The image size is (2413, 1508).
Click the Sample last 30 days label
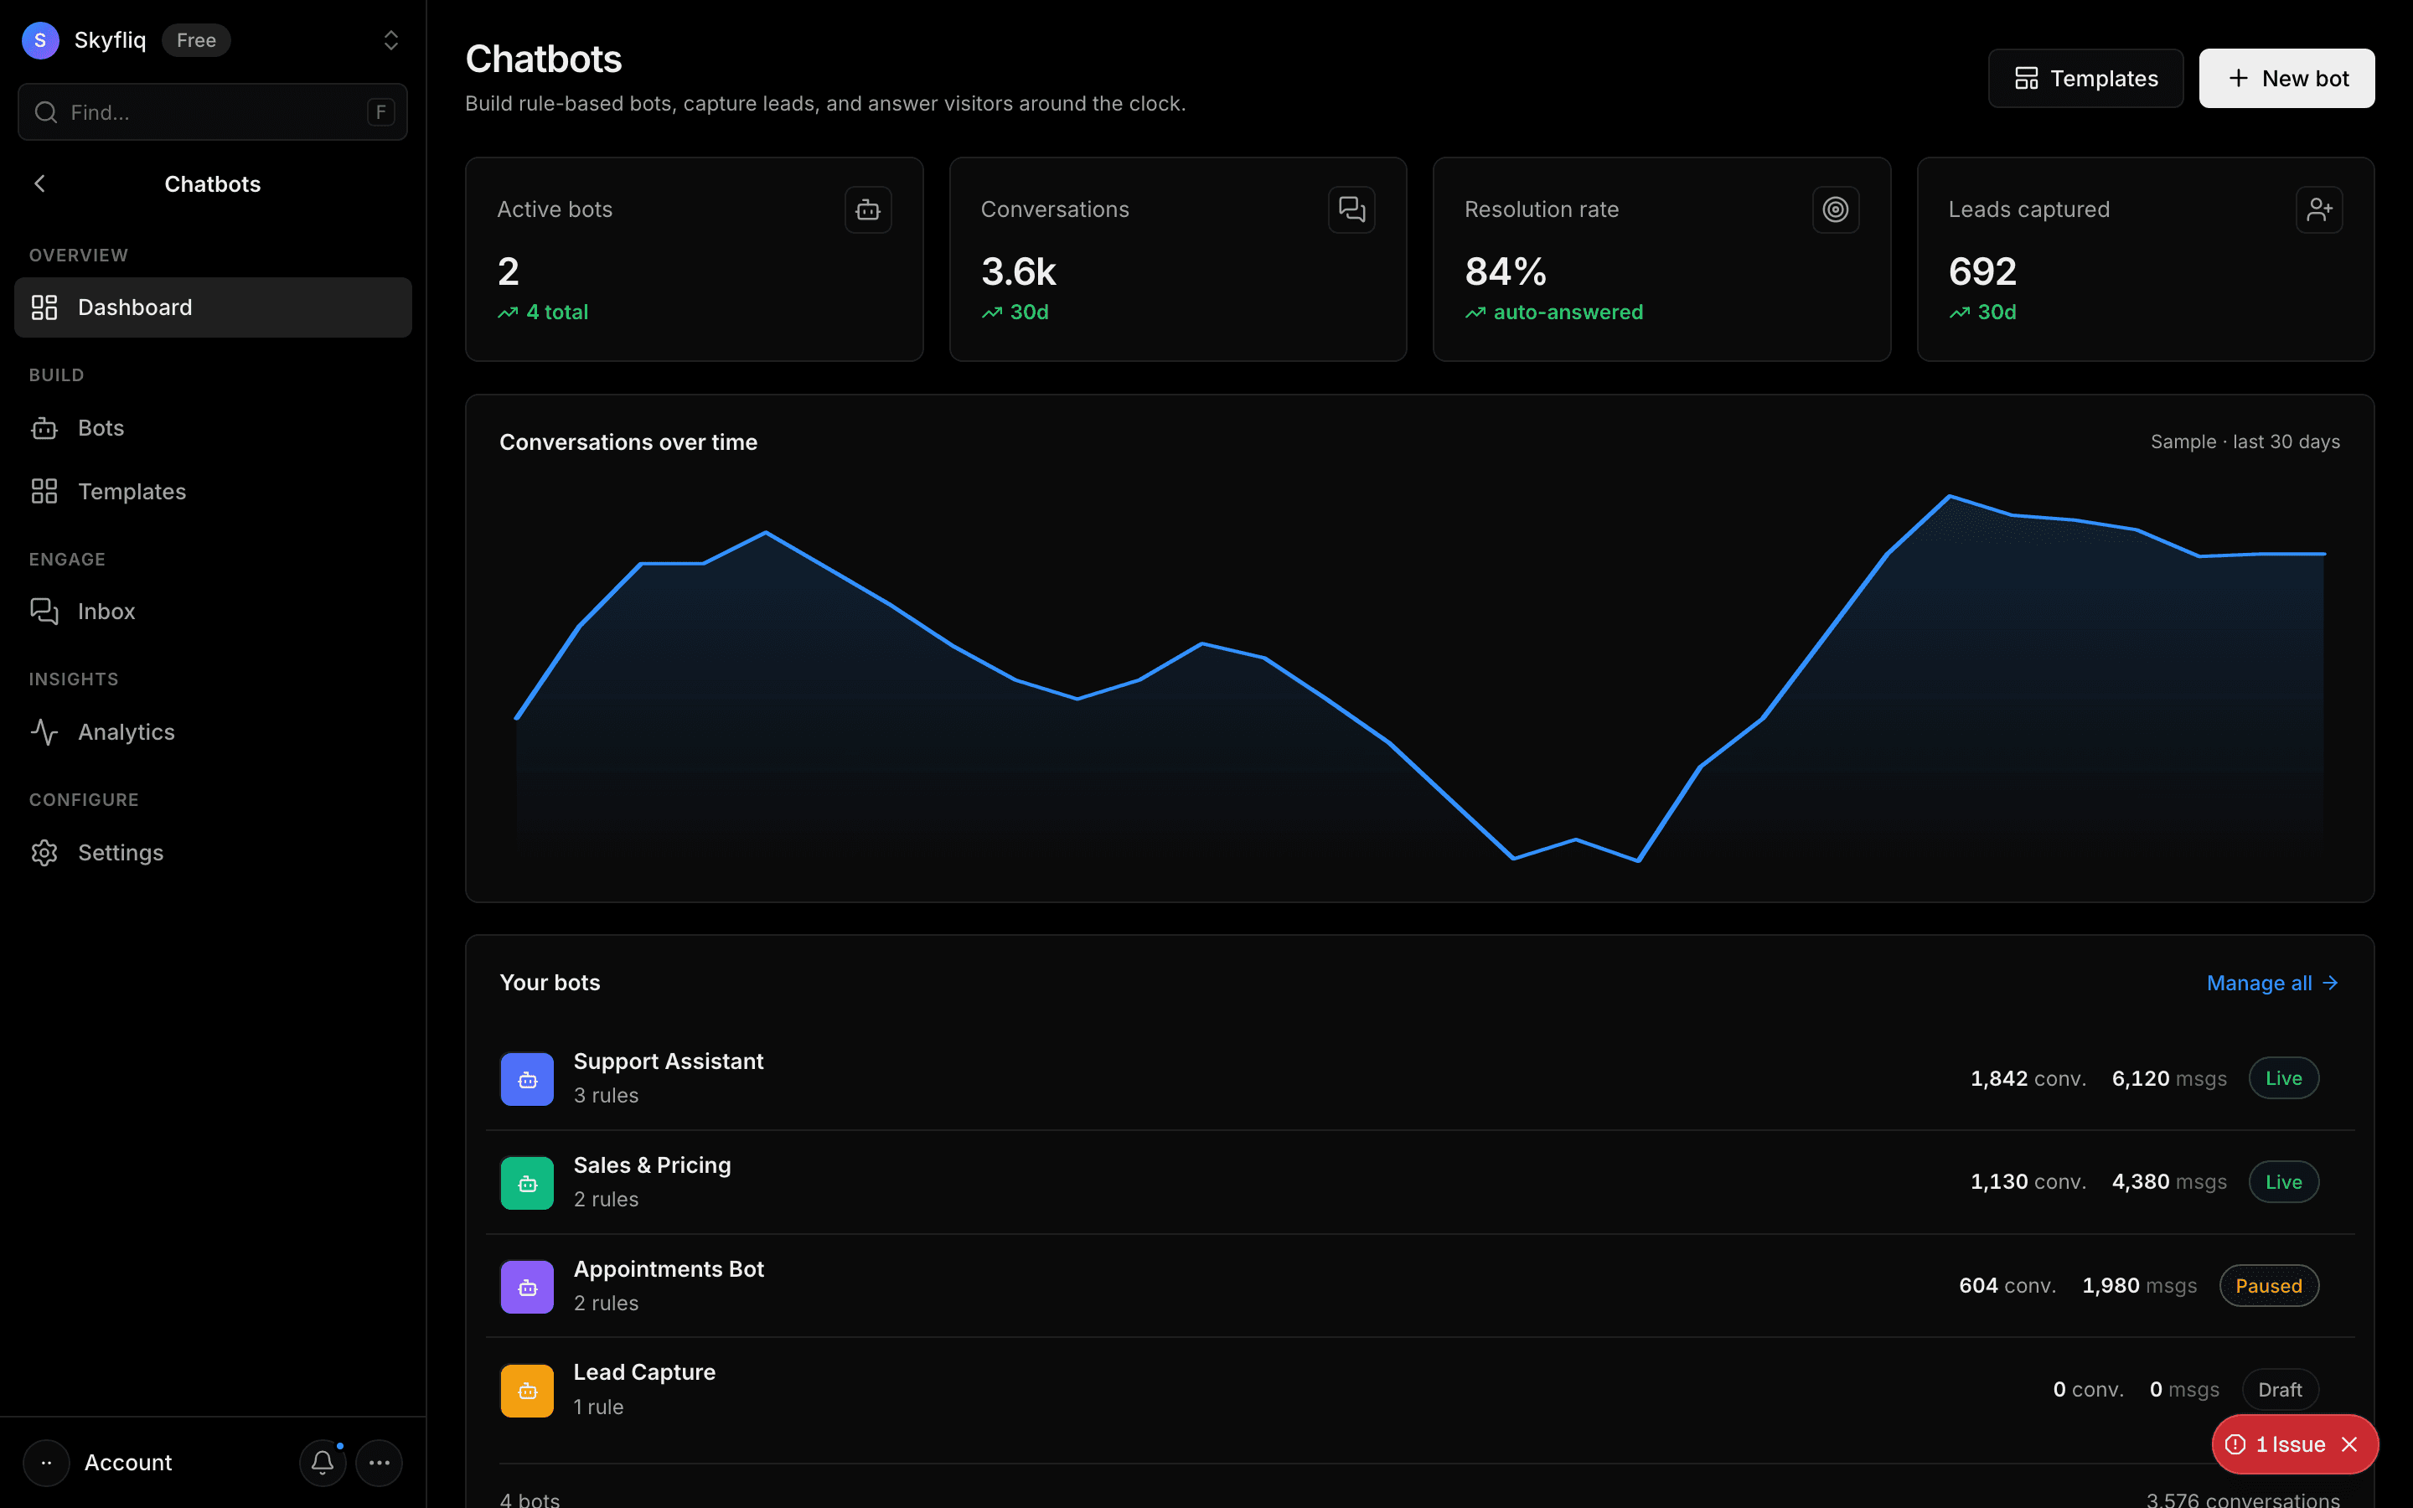[x=2245, y=442]
